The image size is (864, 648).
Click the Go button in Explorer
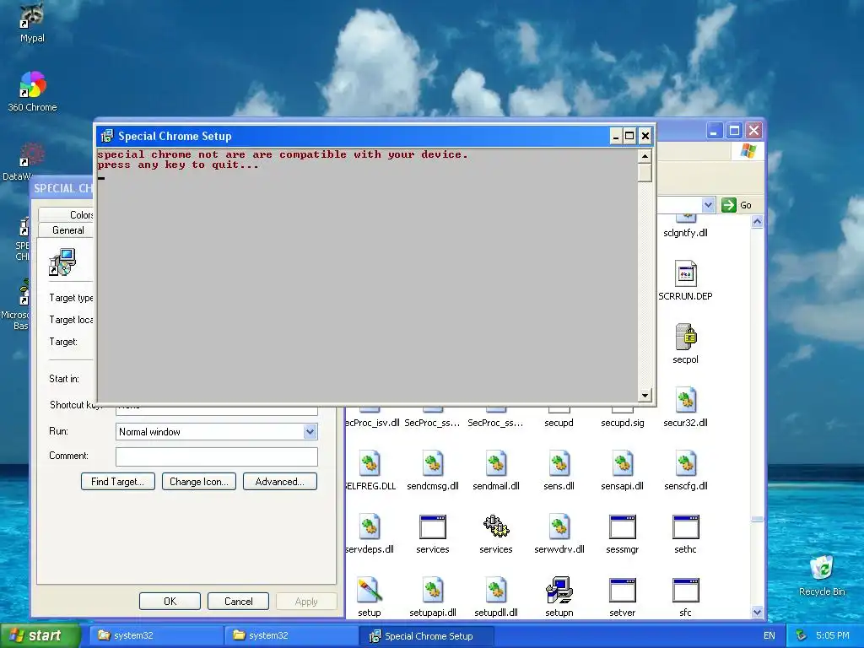(737, 205)
